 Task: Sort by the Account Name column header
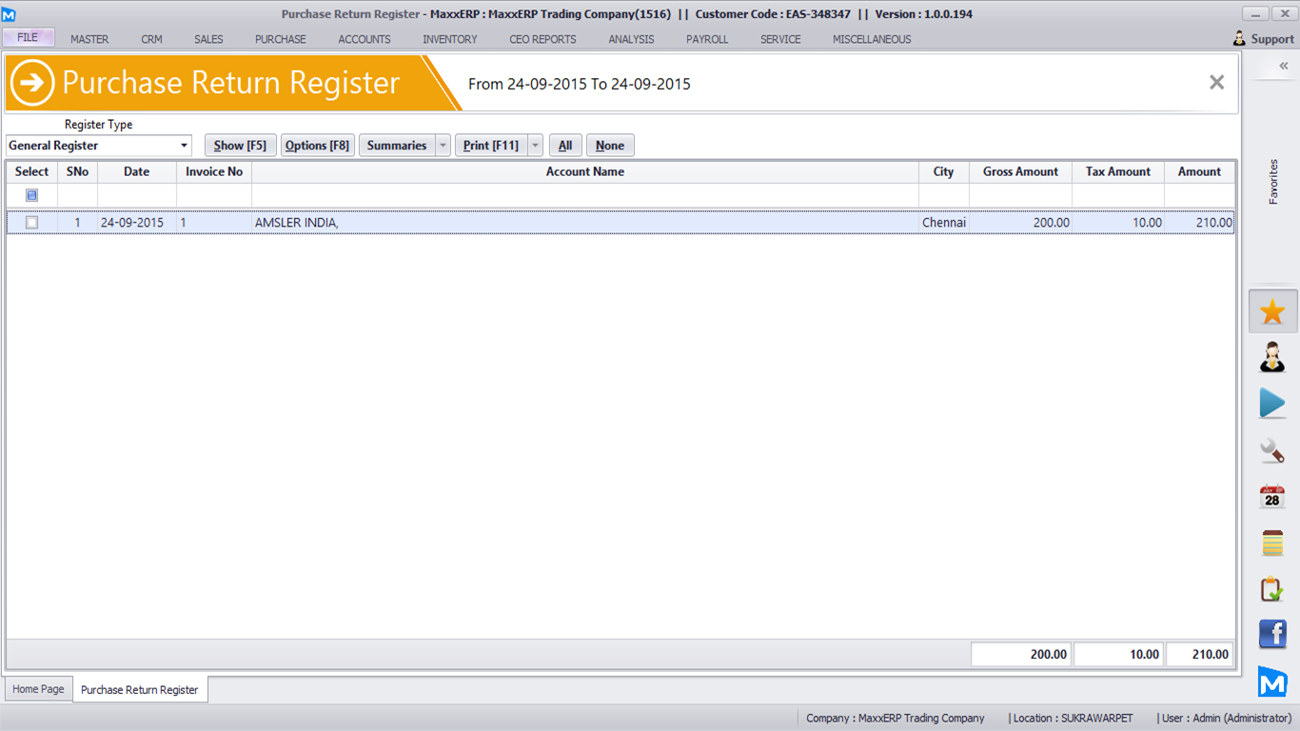tap(584, 171)
